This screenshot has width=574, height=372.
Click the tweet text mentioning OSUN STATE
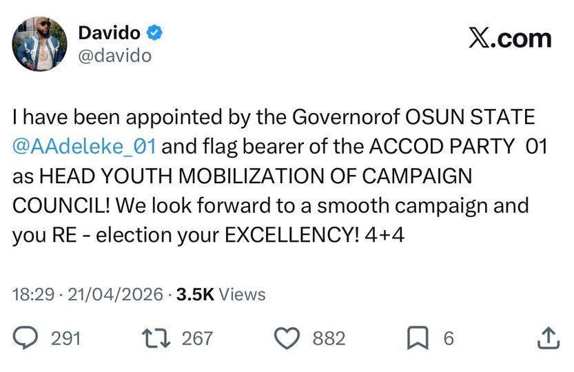coord(273,117)
